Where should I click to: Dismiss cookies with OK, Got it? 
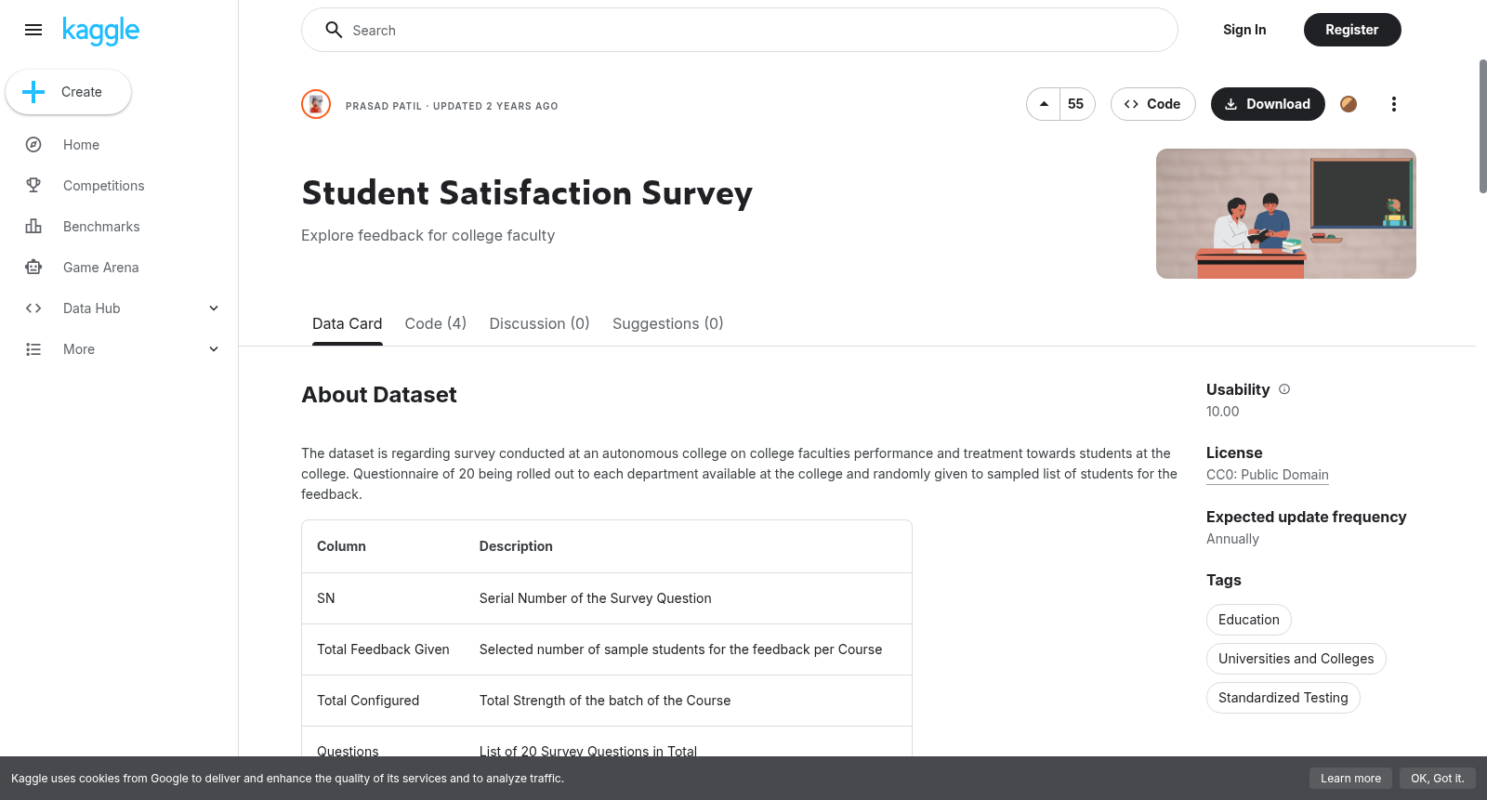(x=1438, y=779)
